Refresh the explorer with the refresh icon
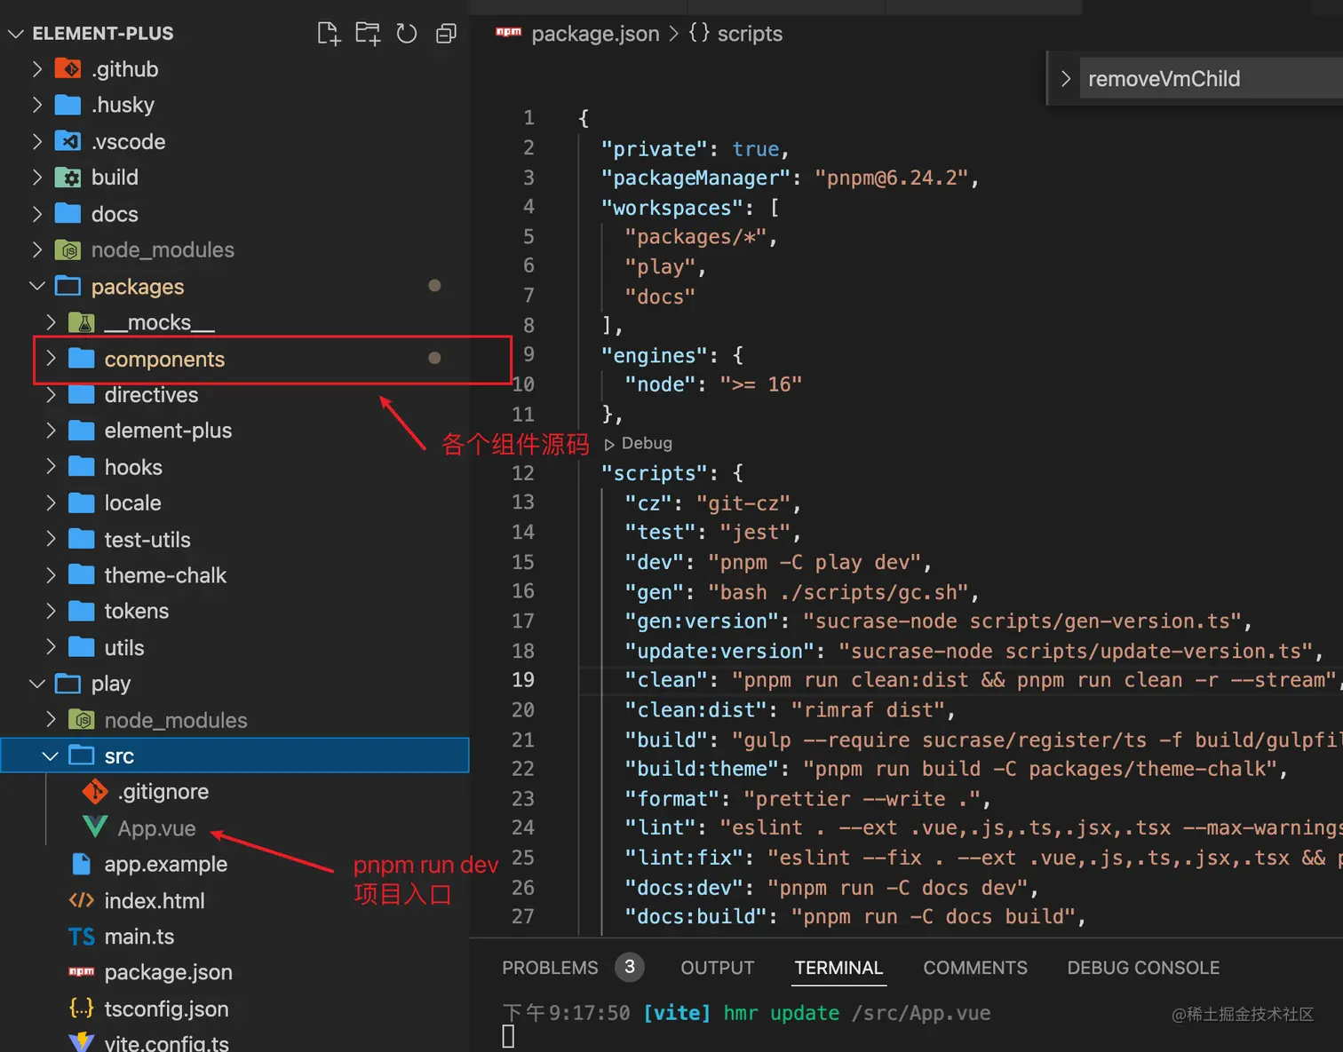 407,34
